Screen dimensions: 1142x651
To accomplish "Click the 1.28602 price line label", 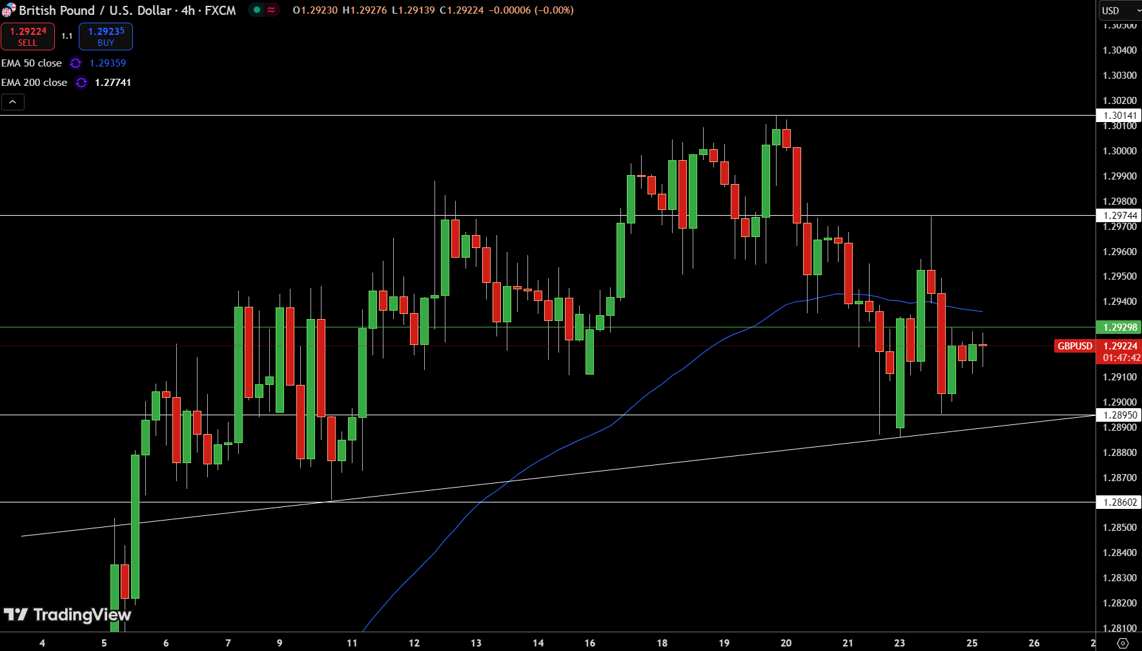I will tap(1119, 502).
